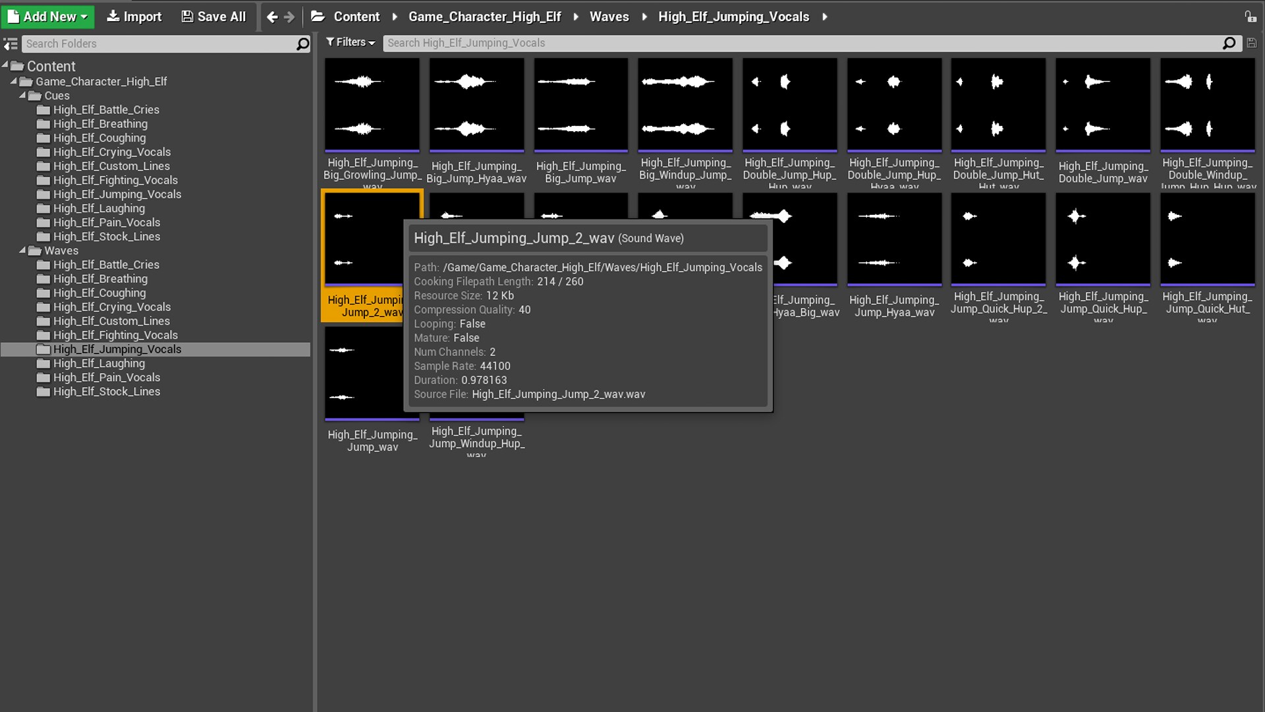Collapse the Game_Character_High_Elf tree arrow
This screenshot has height=712, width=1265.
(13, 81)
